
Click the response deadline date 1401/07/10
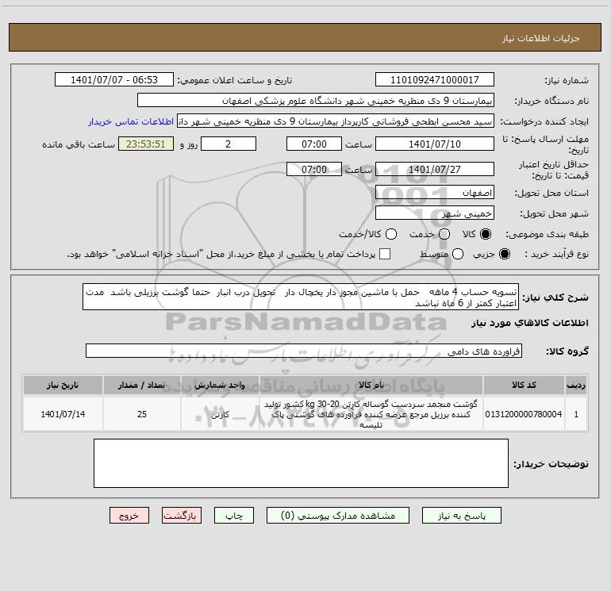(435, 144)
